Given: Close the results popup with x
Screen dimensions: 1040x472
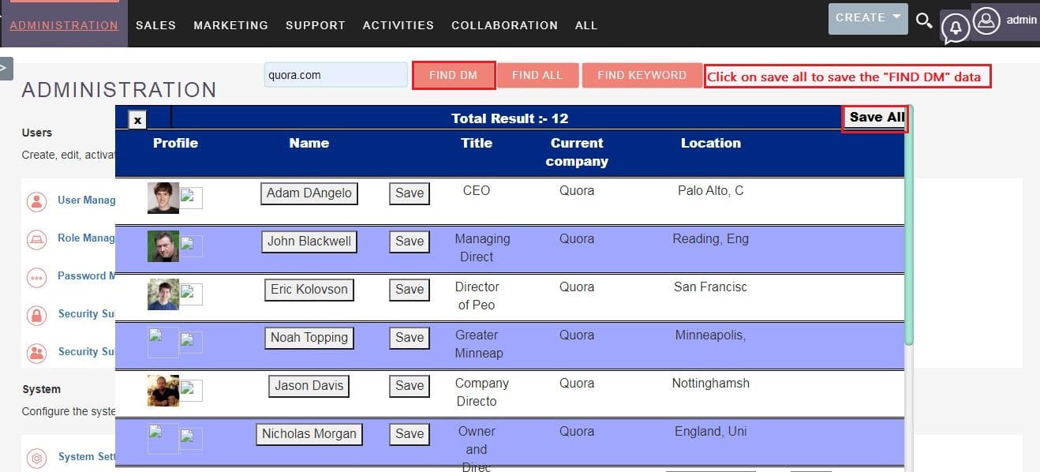Looking at the screenshot, I should [137, 120].
